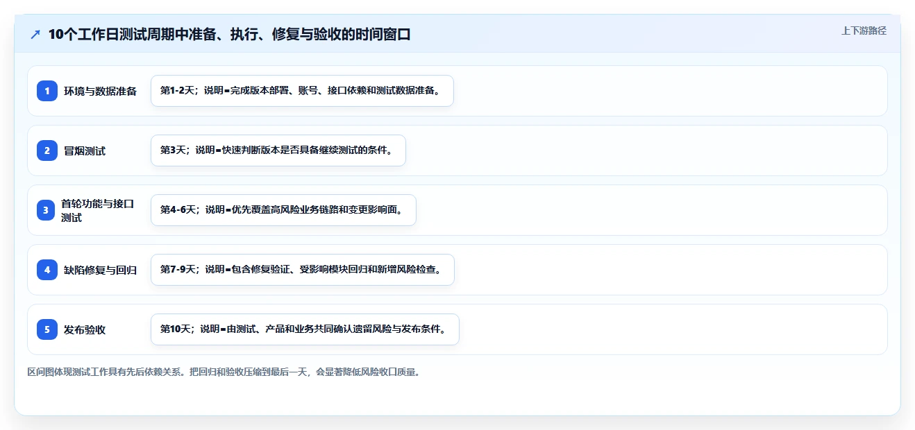Screen dimensions: 915x430
Task: Click the step 5 number badge
Action: pos(47,329)
